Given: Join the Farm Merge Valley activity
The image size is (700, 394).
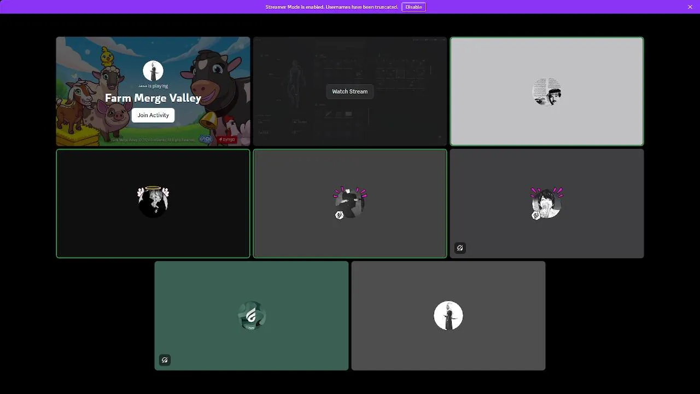Looking at the screenshot, I should (x=153, y=115).
